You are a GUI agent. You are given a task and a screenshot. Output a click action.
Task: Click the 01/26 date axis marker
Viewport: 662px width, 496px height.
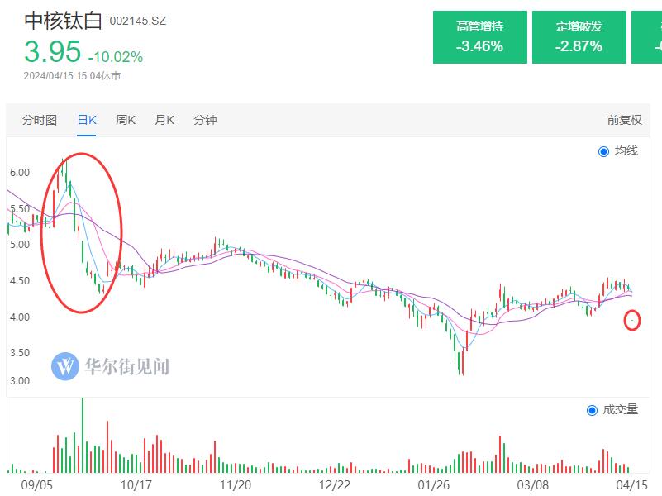coord(434,484)
